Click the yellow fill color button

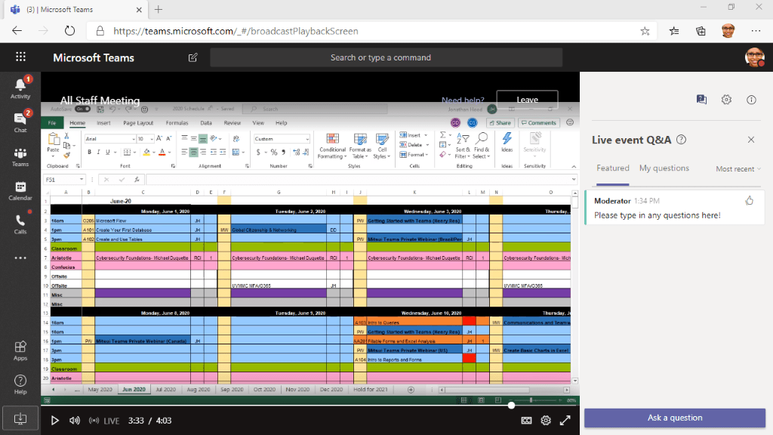click(146, 153)
